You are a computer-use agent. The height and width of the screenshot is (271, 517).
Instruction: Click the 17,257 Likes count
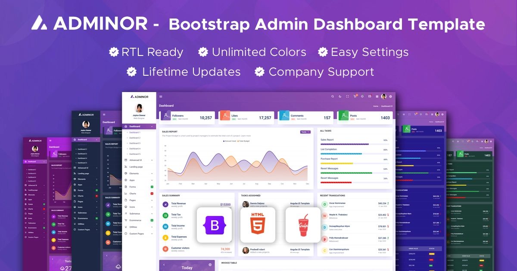tap(265, 117)
